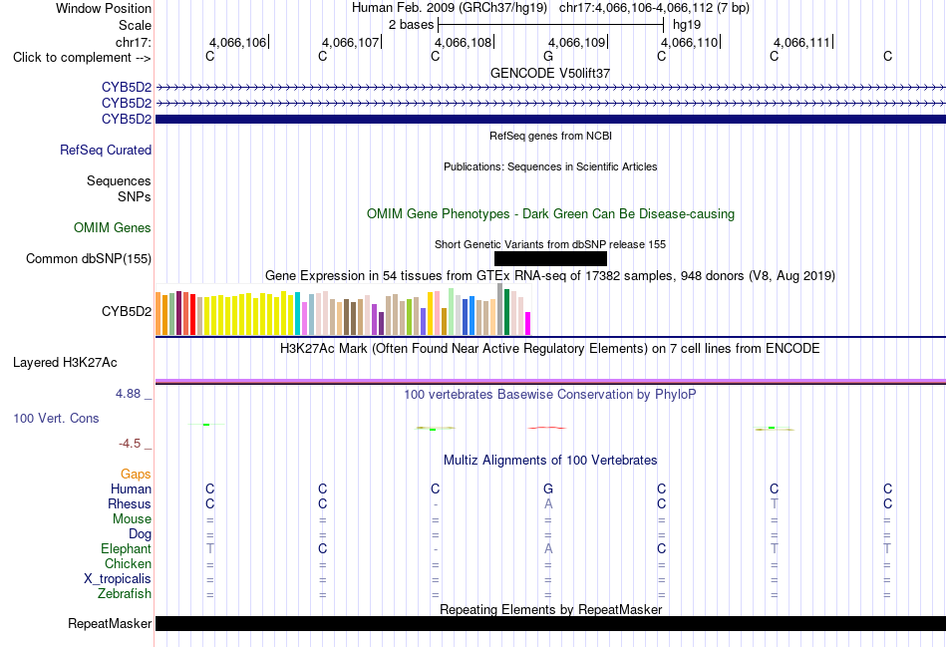Image resolution: width=947 pixels, height=647 pixels.
Task: Click the OMIM Genes label
Action: (x=113, y=227)
